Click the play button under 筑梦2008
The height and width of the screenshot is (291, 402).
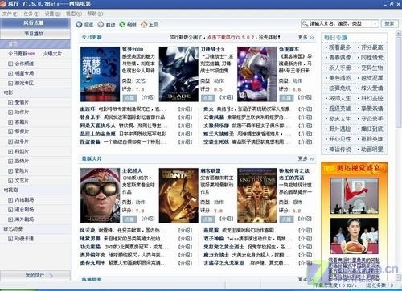[129, 98]
